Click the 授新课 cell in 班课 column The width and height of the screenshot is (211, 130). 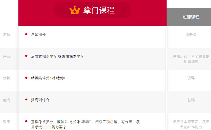(191, 35)
